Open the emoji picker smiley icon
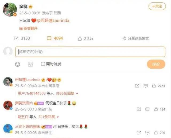 [17, 64]
